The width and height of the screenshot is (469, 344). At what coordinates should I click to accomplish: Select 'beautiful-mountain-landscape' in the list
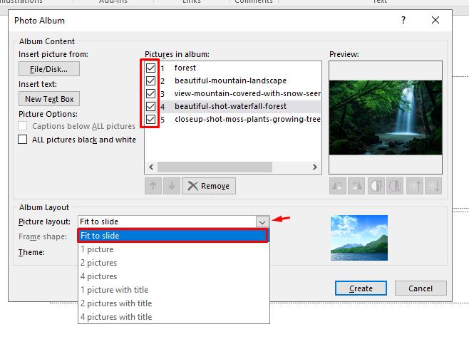[230, 80]
